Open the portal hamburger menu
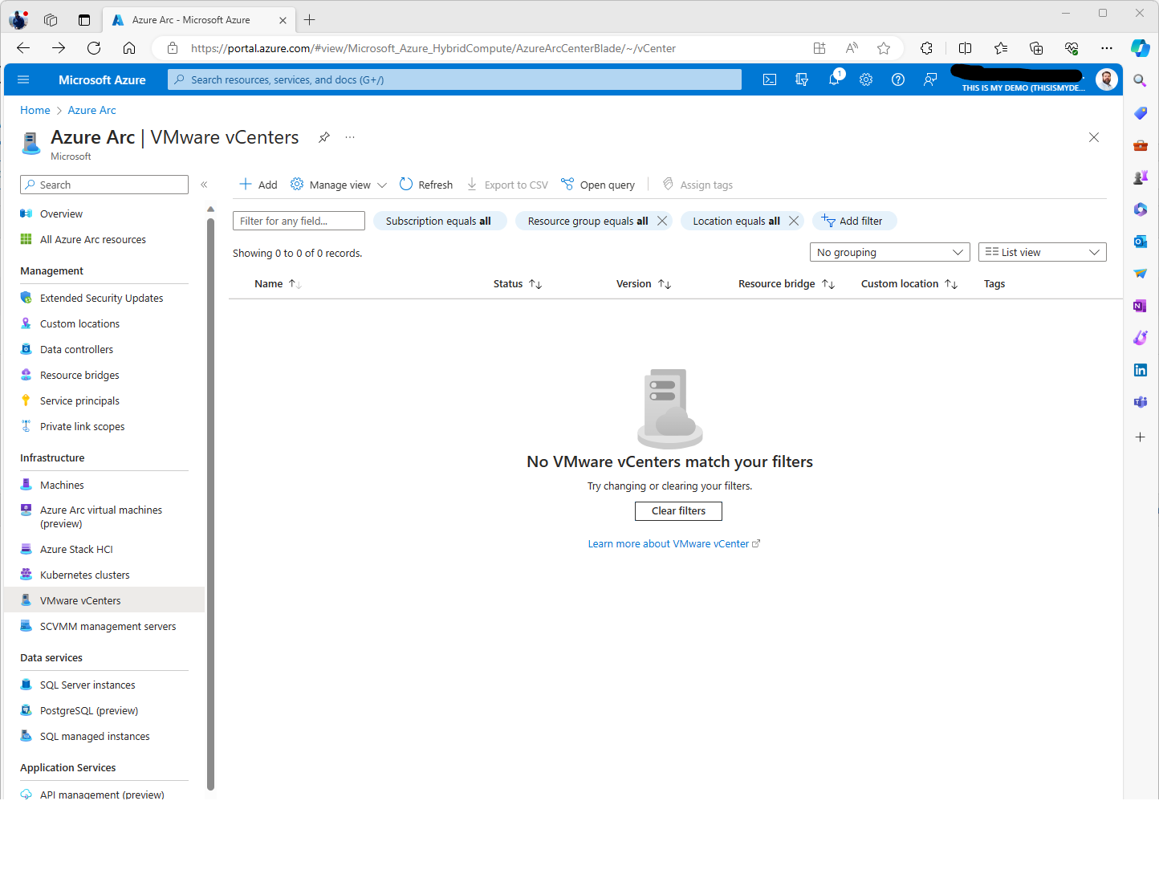 pyautogui.click(x=22, y=79)
